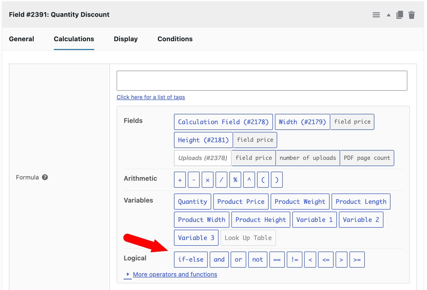Go to the Conditions tab
The width and height of the screenshot is (427, 290).
tap(175, 39)
